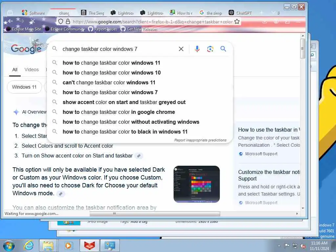This screenshot has width=336, height=252.
Task: Open the color settings screenshot thumbnail
Action: 197,184
